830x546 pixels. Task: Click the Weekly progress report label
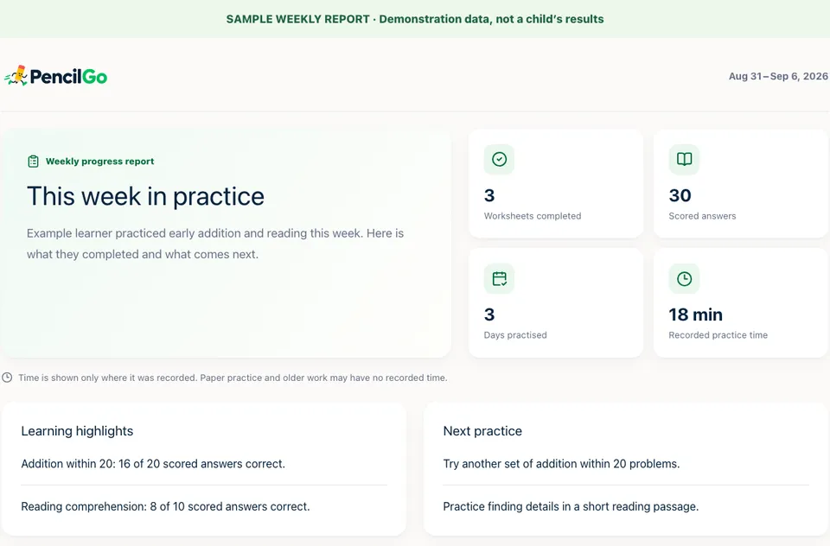99,162
